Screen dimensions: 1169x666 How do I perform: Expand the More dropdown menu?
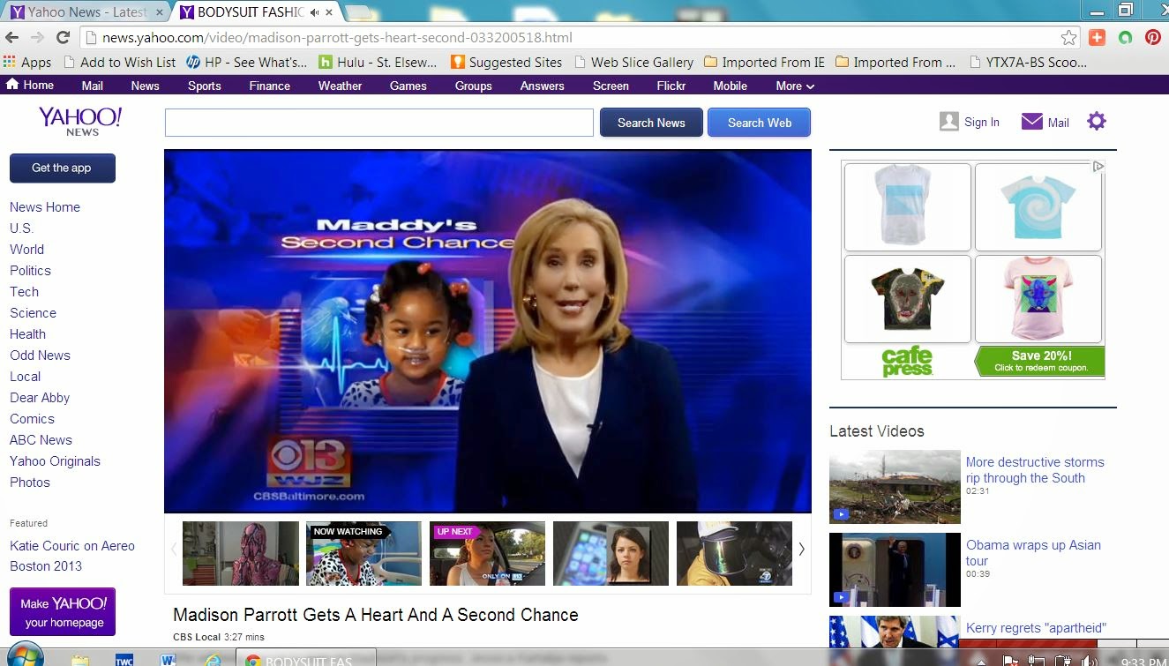[795, 86]
